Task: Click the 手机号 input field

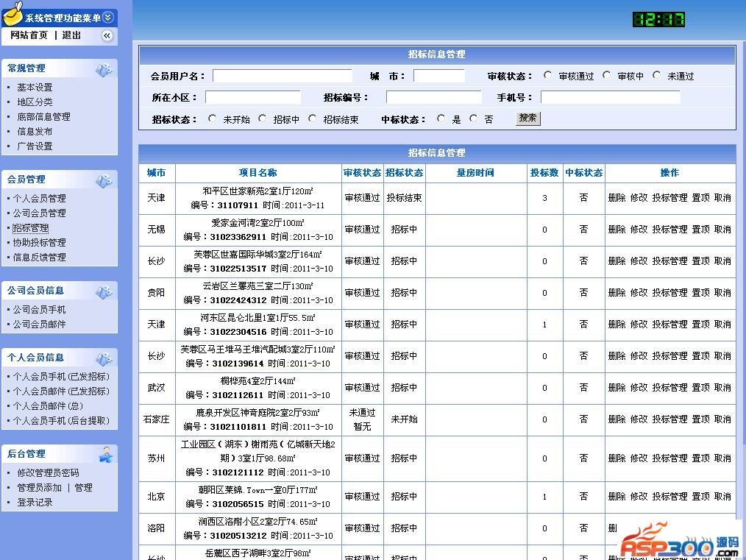Action: click(x=610, y=97)
